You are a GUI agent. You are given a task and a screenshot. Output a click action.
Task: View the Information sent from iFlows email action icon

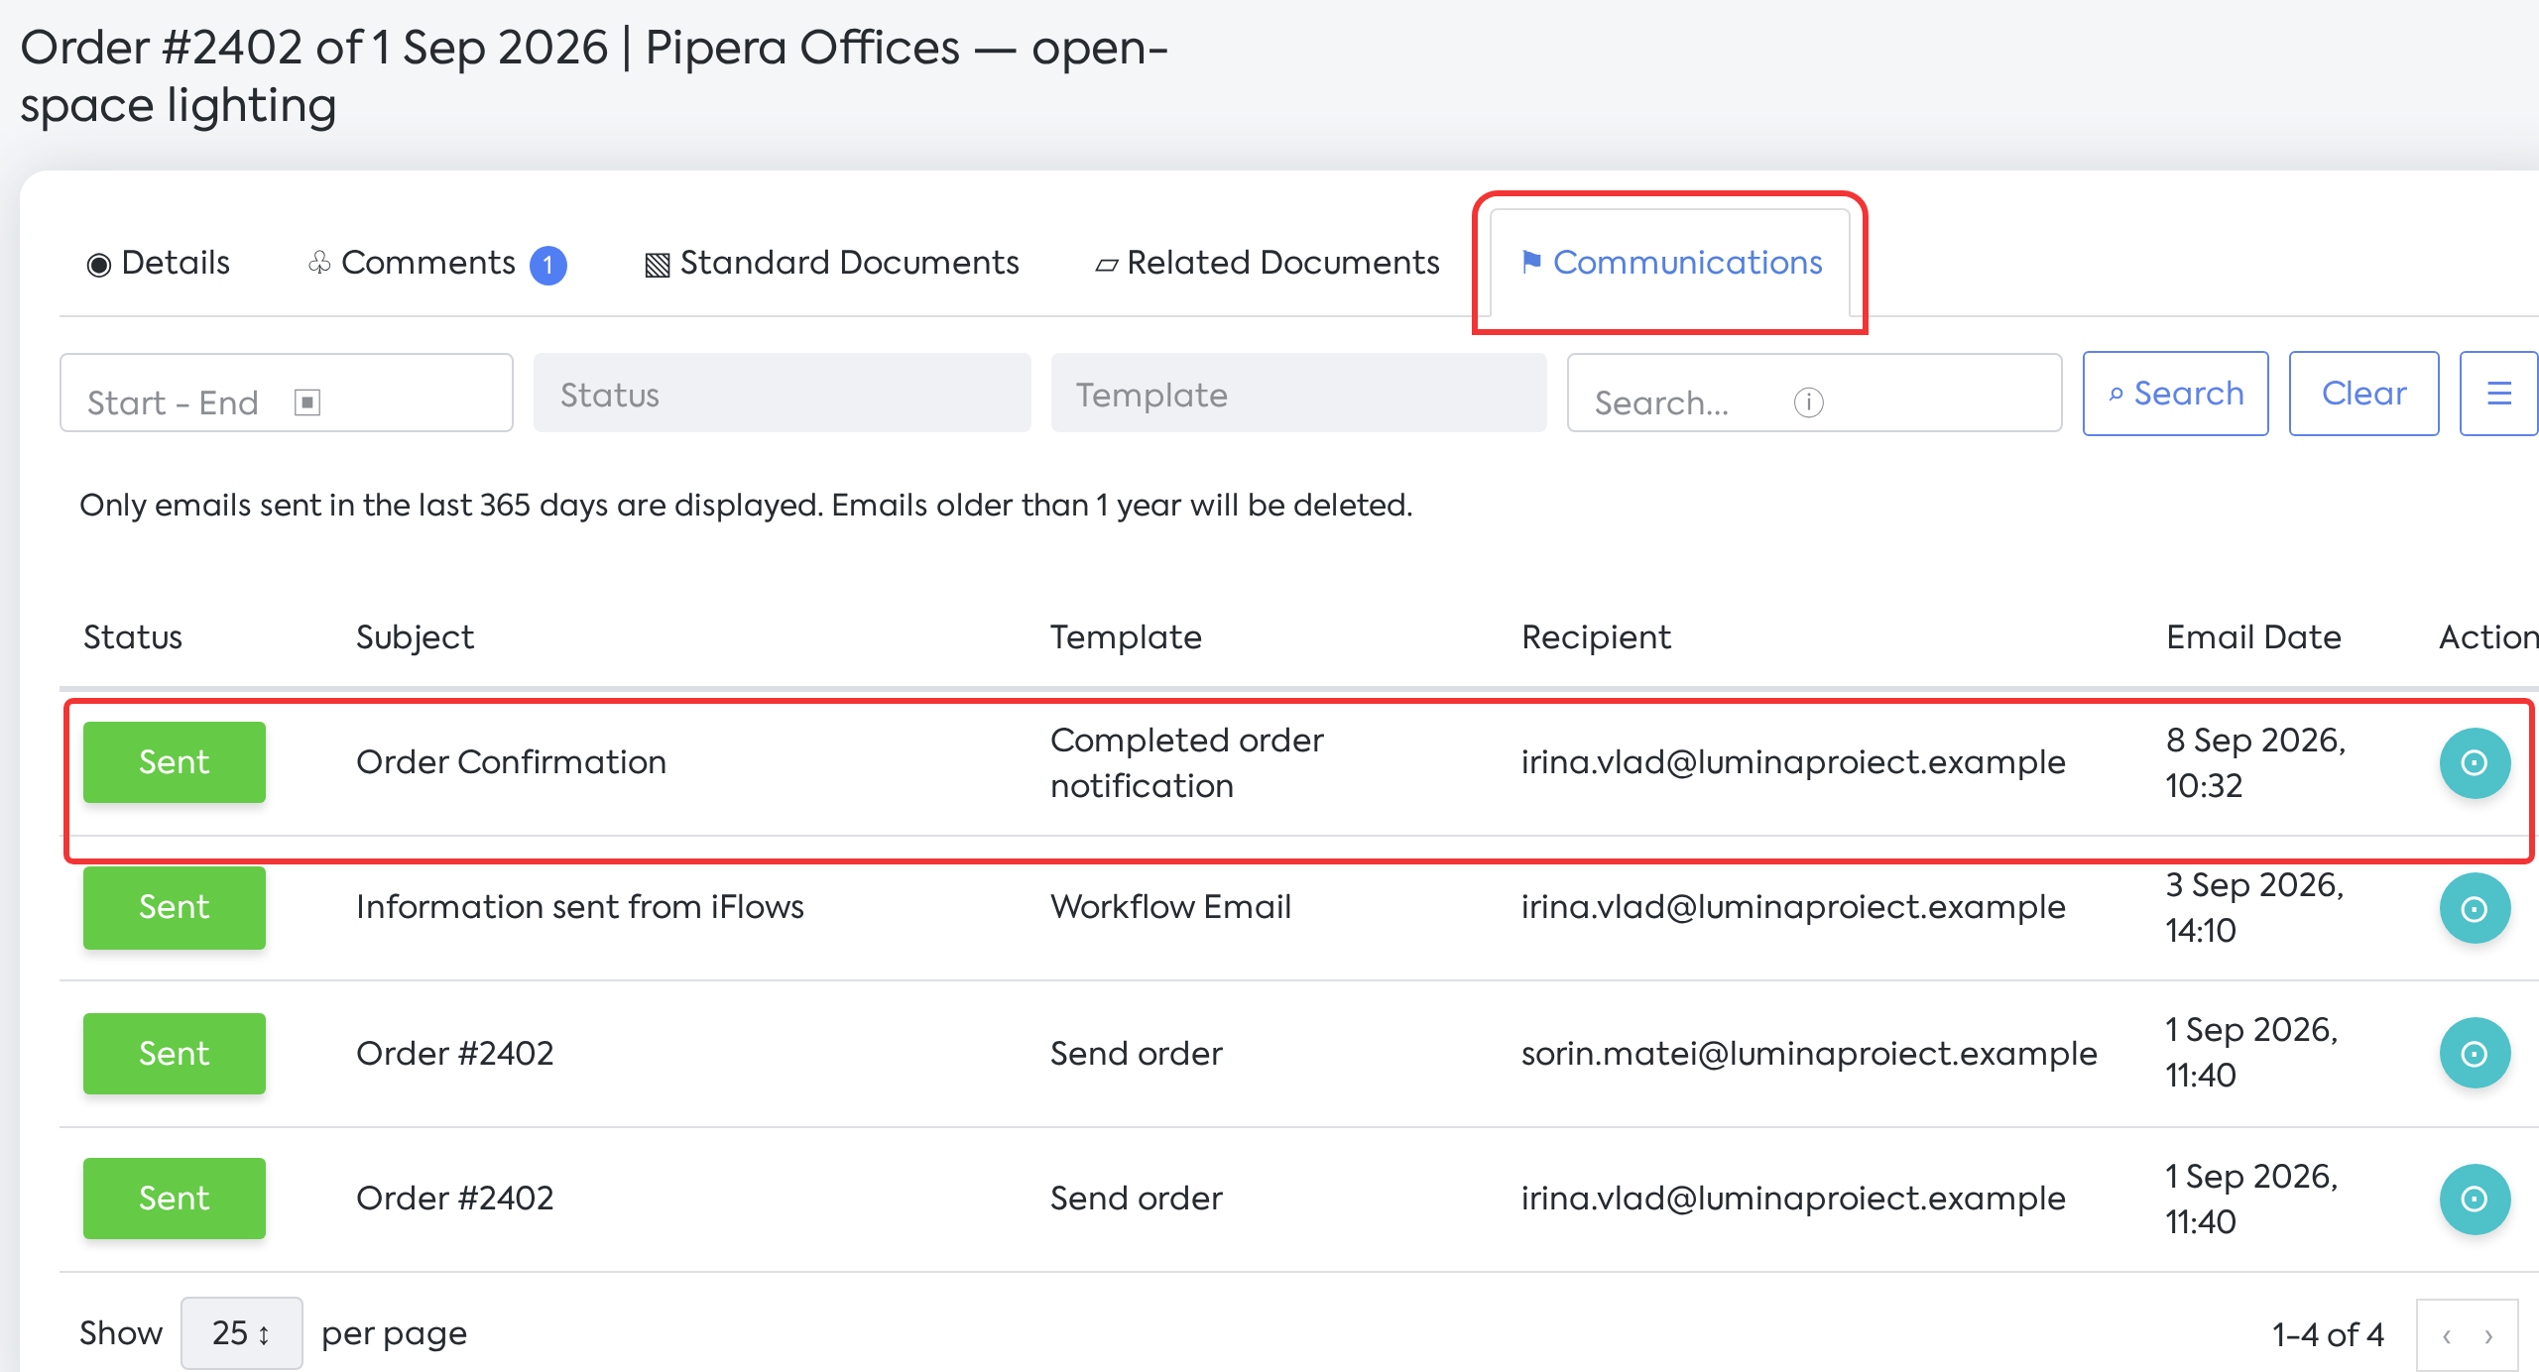2475,908
